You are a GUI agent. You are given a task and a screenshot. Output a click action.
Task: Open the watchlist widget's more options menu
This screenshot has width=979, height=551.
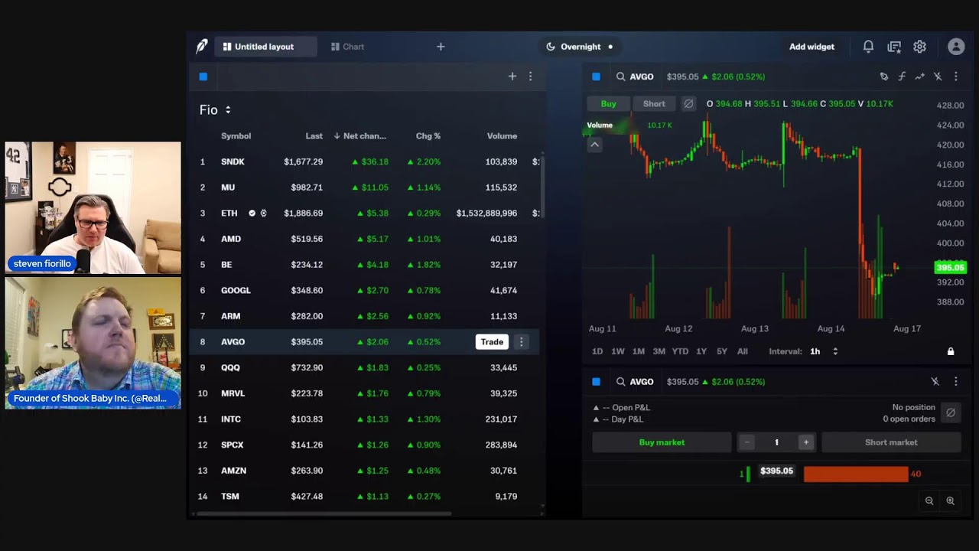(x=530, y=77)
